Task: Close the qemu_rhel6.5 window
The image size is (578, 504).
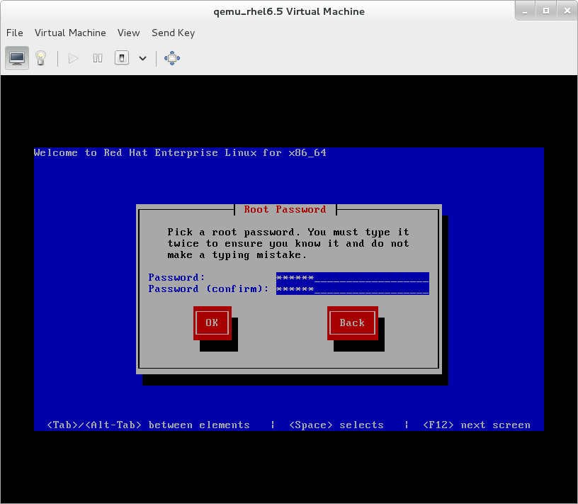Action: click(567, 11)
